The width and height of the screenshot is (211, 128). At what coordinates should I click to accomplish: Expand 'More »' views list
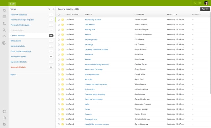(x=13, y=75)
